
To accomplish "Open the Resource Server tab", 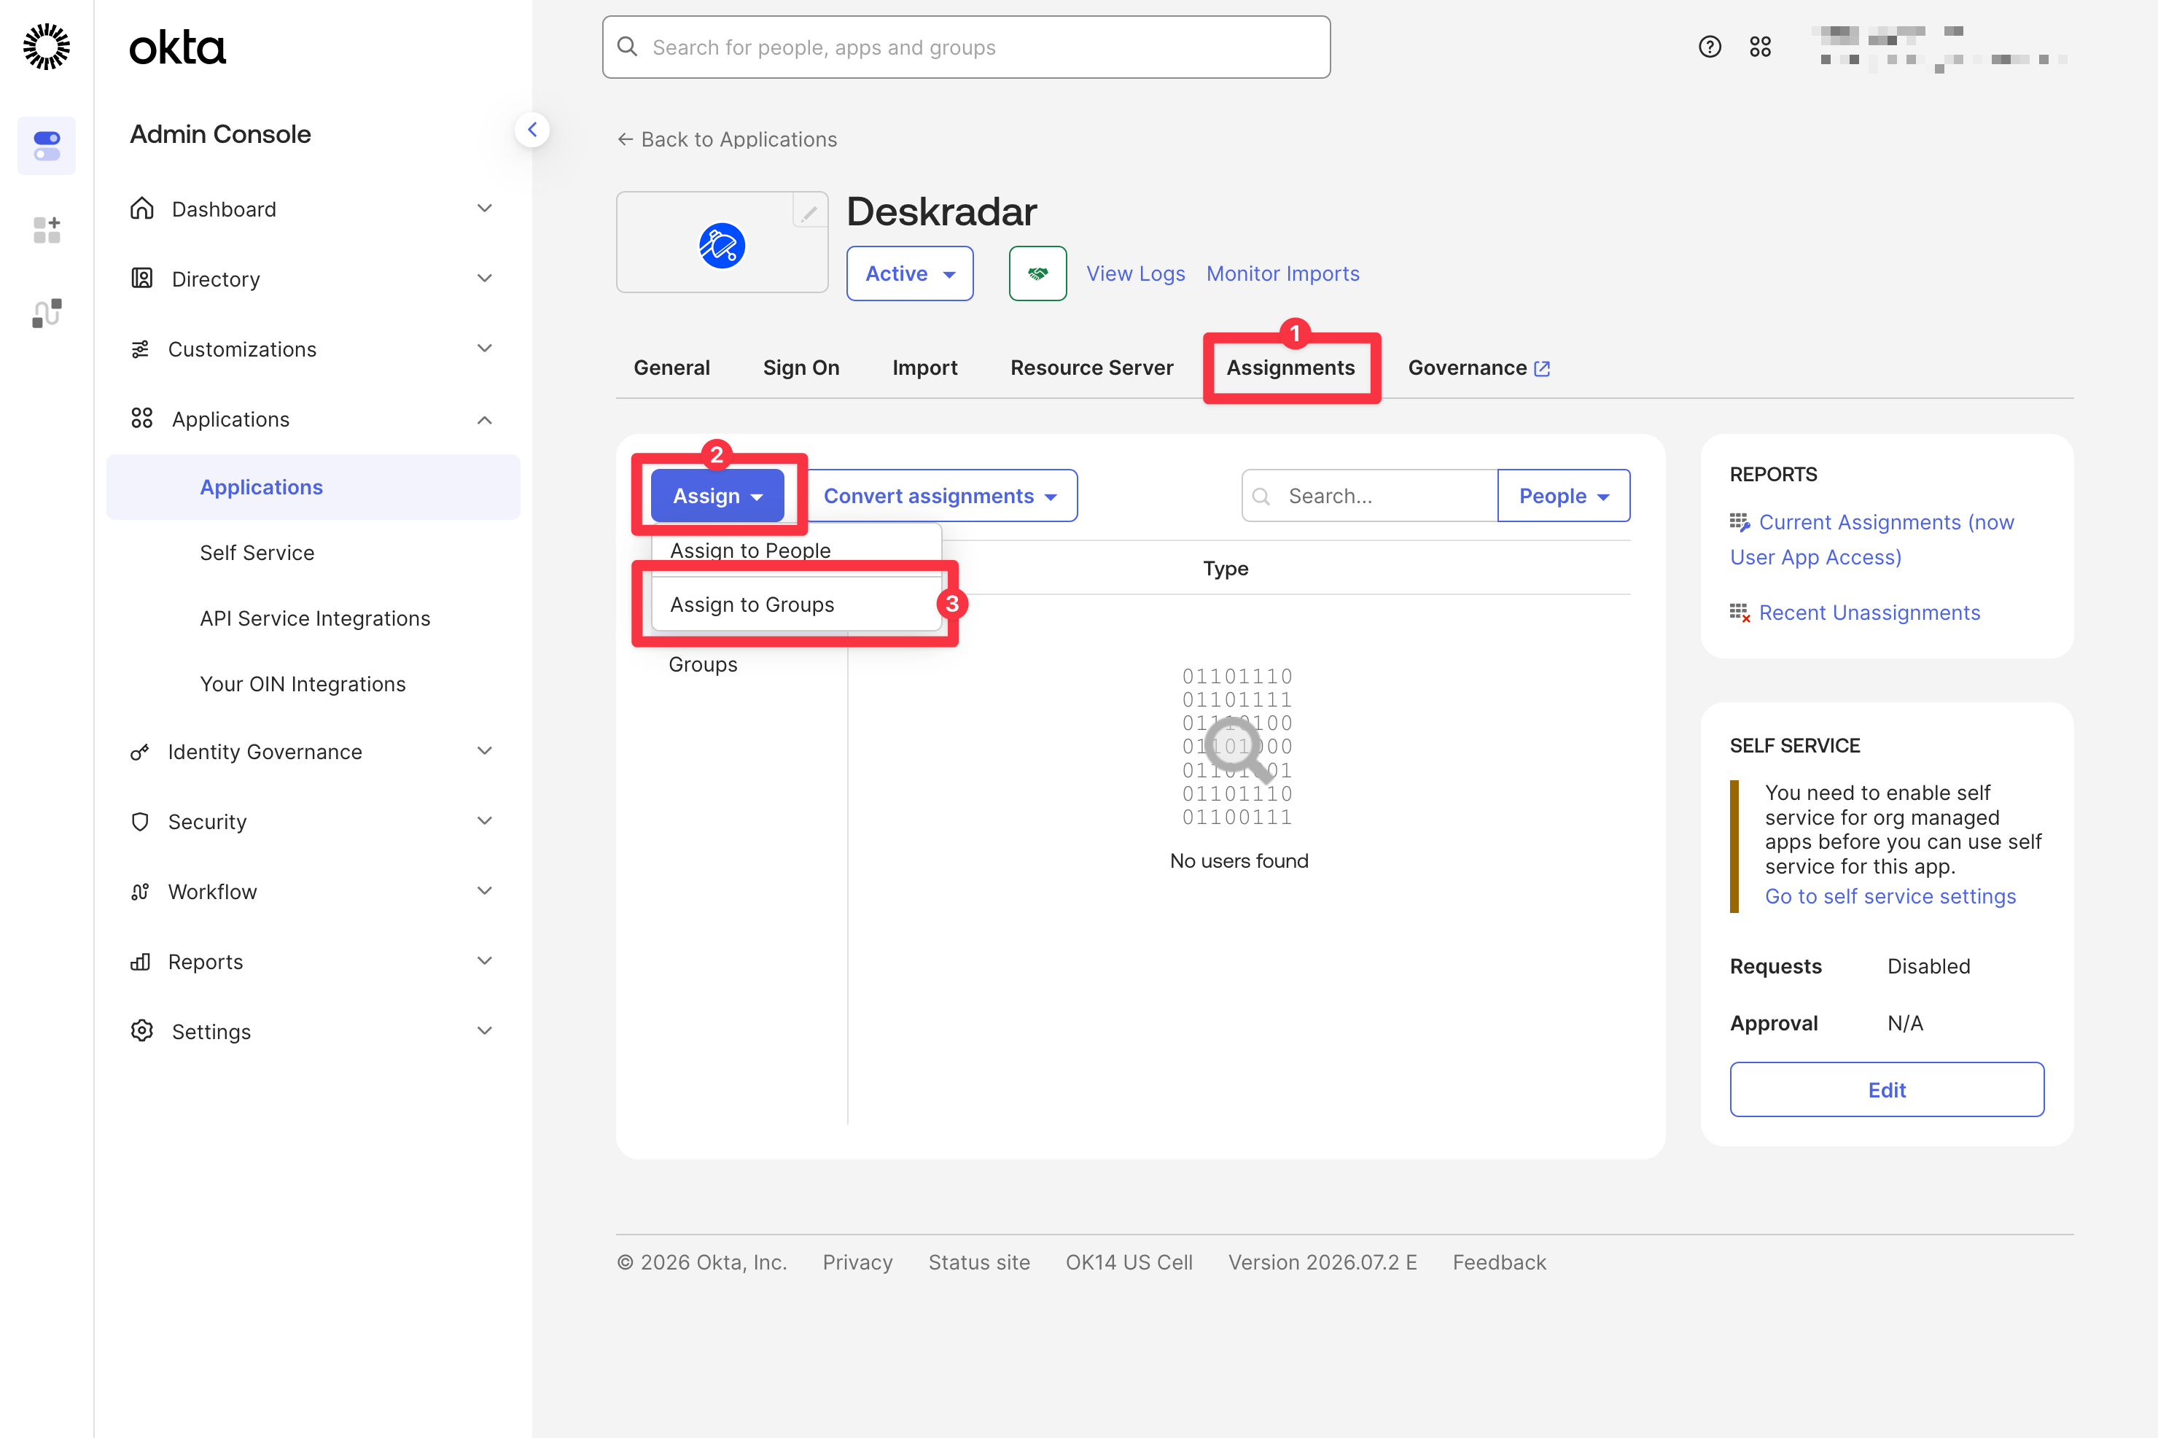I will pyautogui.click(x=1092, y=368).
